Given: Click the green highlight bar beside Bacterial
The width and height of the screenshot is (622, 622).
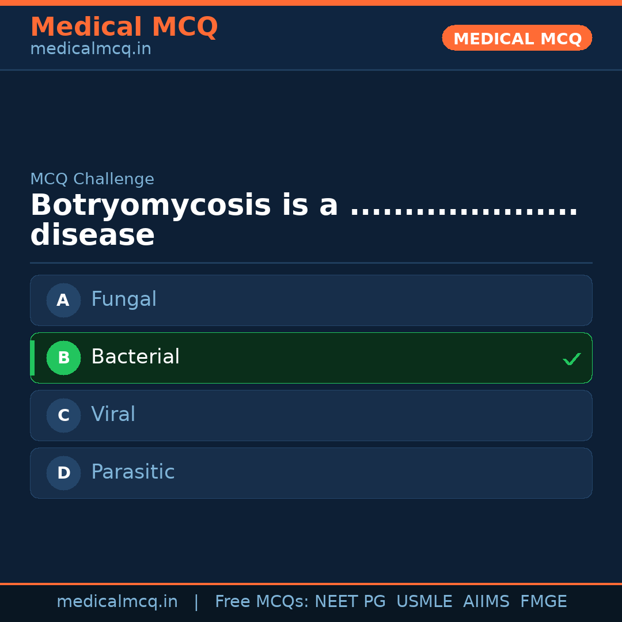Looking at the screenshot, I should click(x=32, y=358).
